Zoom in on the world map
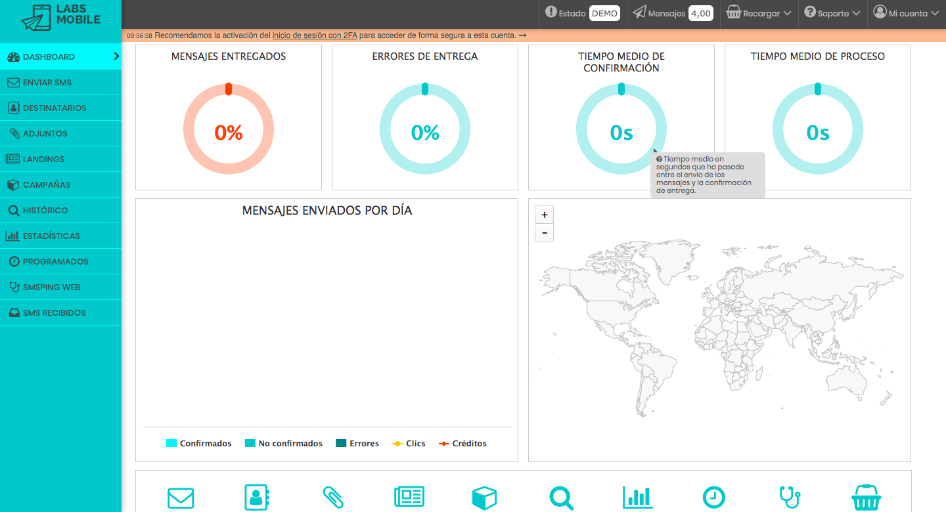 point(545,215)
